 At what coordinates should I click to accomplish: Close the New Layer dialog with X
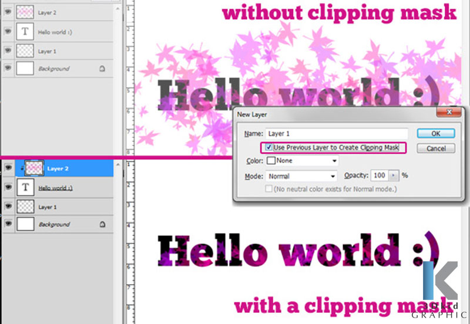pos(449,112)
